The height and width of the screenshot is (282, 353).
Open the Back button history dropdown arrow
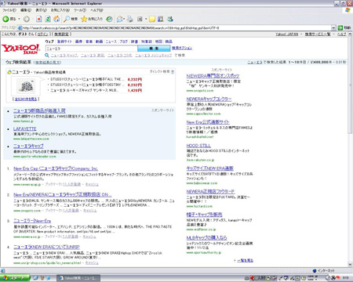click(x=19, y=19)
